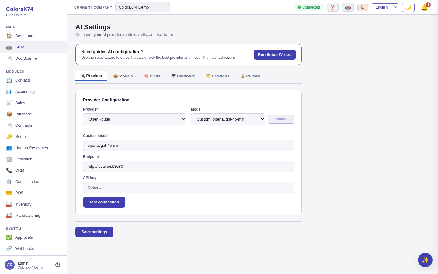Open the Provider dropdown showing OpenRouter
This screenshot has height=274, width=438.
tap(134, 119)
